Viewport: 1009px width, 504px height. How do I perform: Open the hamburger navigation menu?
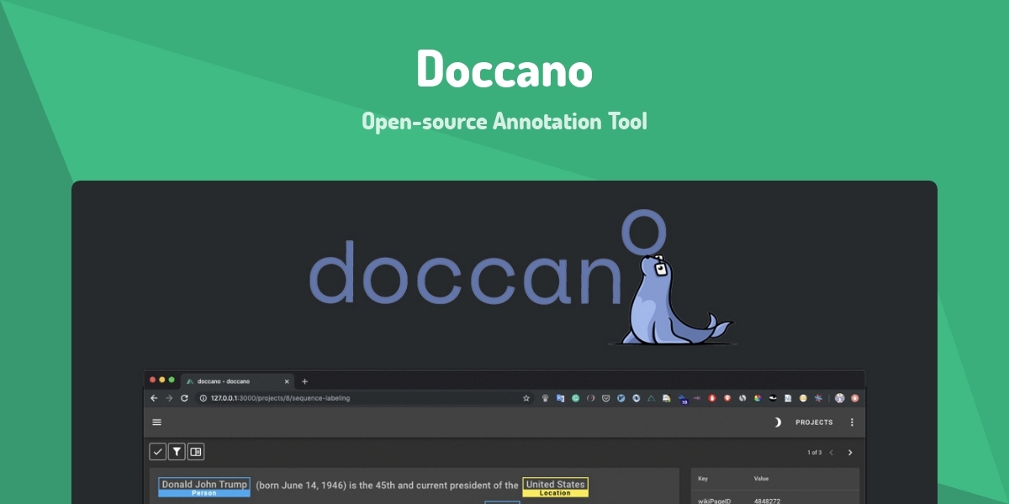coord(156,422)
